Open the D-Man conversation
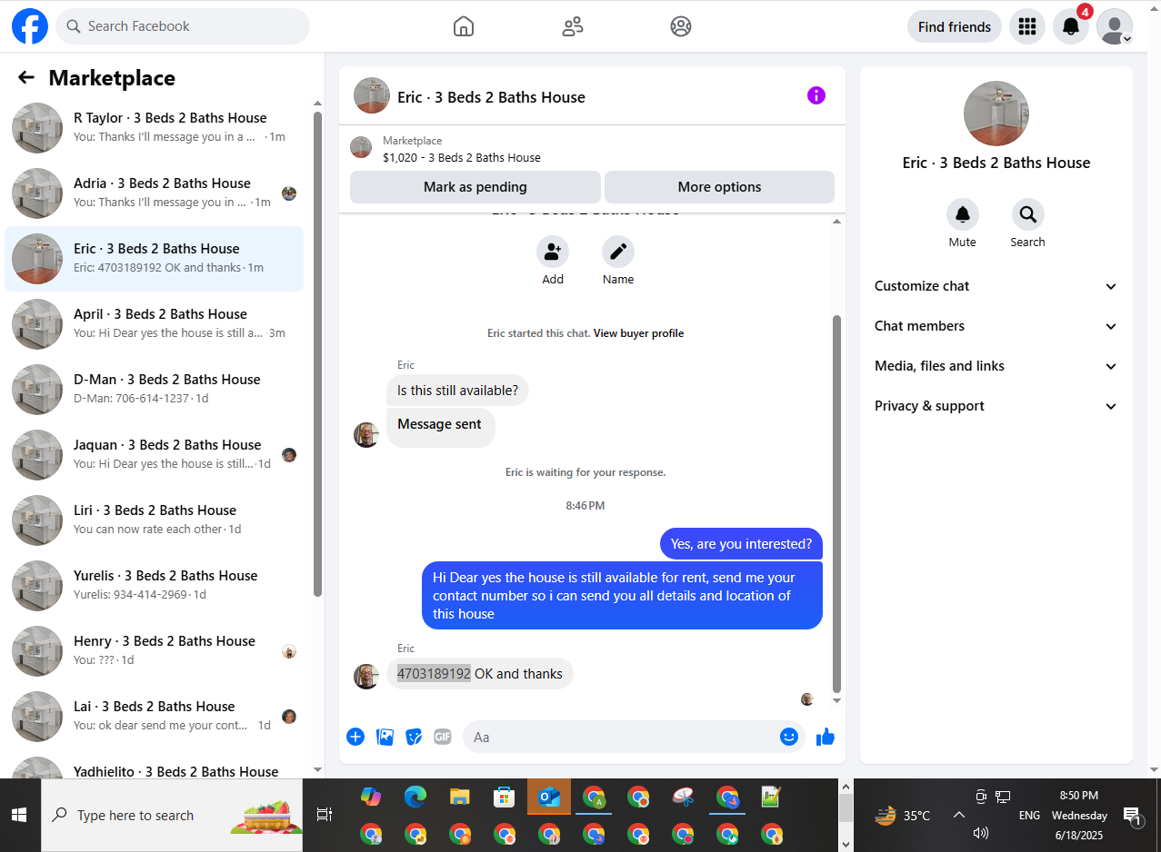Image resolution: width=1161 pixels, height=852 pixels. pyautogui.click(x=155, y=390)
